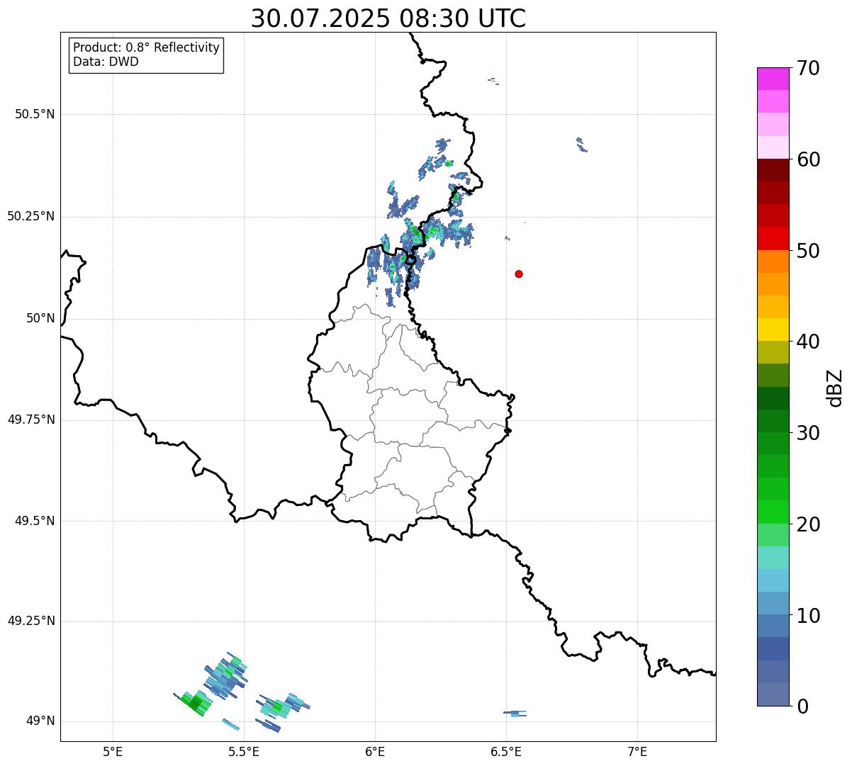The image size is (852, 766).
Task: Pick the bright green swatch above 20
Action: tap(773, 512)
